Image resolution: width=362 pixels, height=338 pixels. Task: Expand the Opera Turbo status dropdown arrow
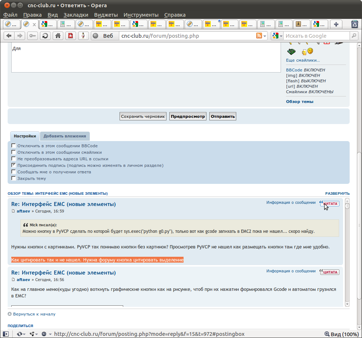click(50, 334)
